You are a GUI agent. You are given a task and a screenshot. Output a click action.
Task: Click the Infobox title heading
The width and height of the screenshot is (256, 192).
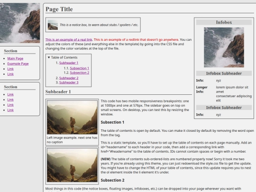(224, 22)
